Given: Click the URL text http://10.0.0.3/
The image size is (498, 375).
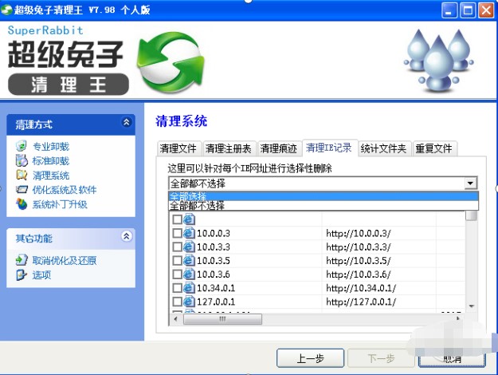Looking at the screenshot, I should click(x=359, y=233).
